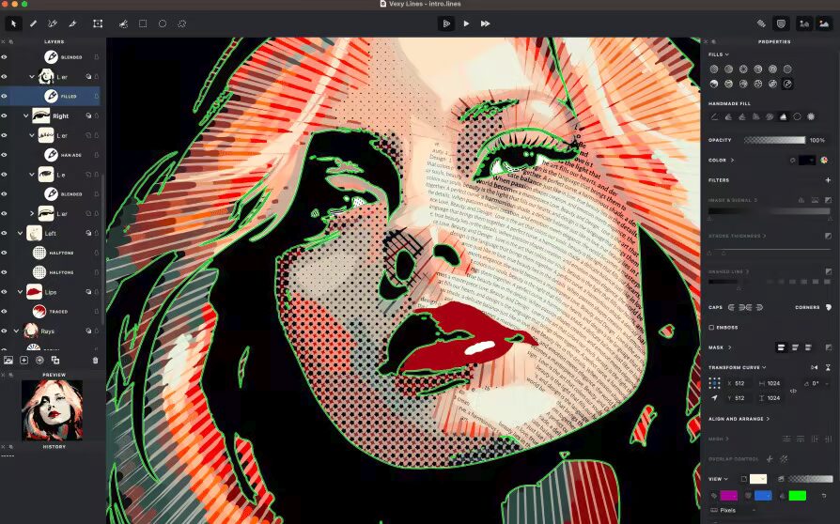Expand the Fills section dropdown
This screenshot has height=524, width=840.
pyautogui.click(x=719, y=54)
